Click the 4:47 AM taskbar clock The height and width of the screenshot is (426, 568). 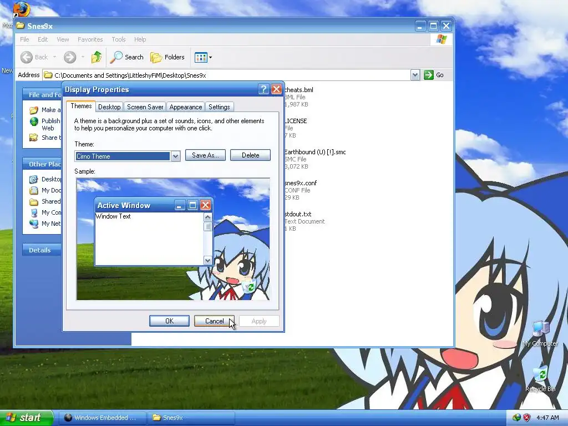pos(547,418)
